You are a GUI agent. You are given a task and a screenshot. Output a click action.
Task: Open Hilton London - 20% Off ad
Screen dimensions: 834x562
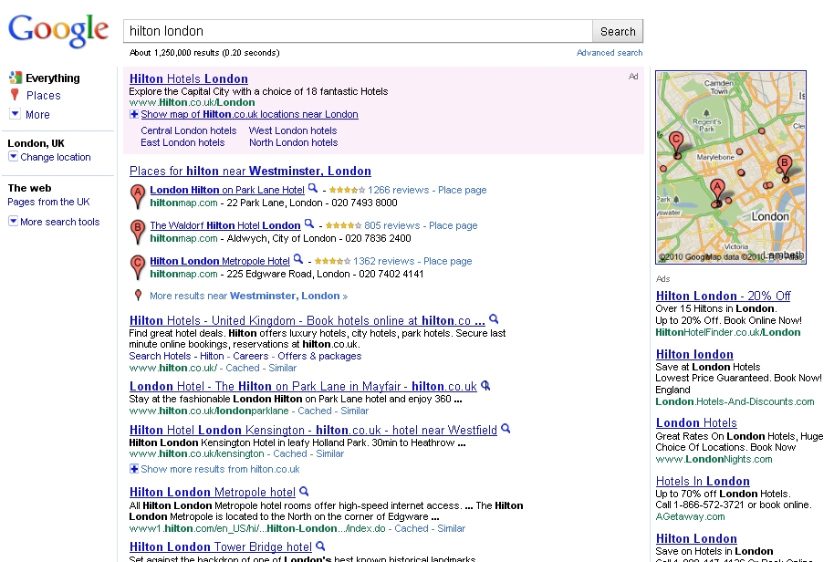coord(723,297)
